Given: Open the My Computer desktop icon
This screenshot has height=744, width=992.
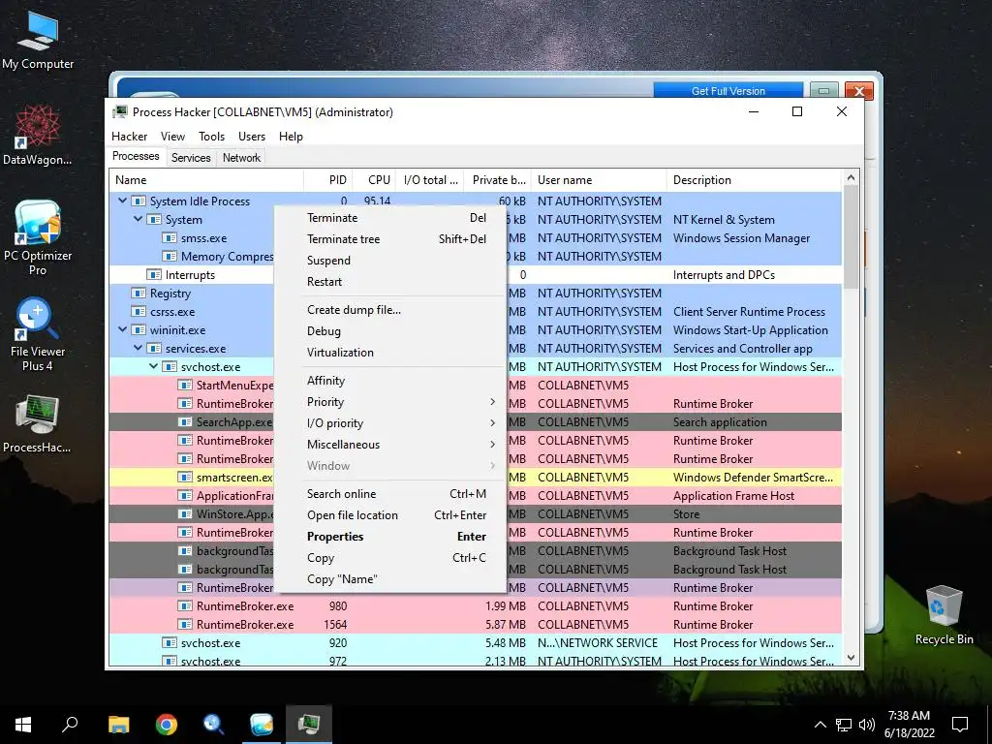Looking at the screenshot, I should 38,41.
